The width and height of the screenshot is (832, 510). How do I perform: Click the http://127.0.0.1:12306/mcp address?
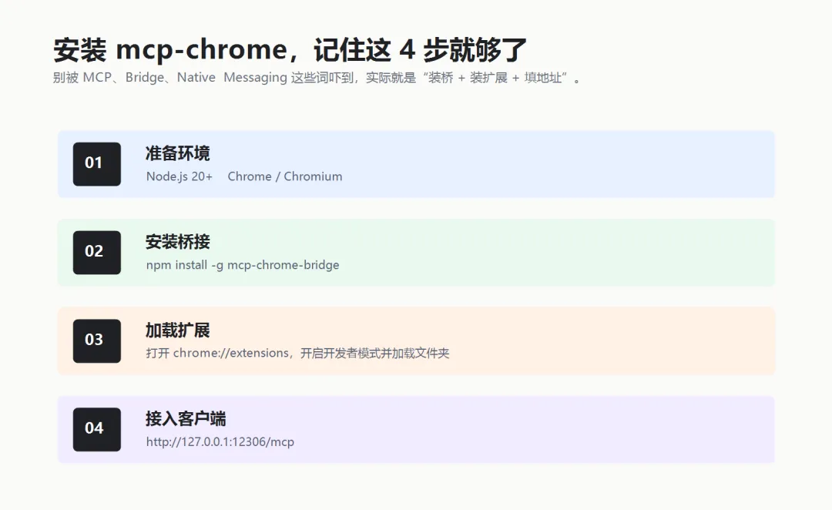click(220, 442)
